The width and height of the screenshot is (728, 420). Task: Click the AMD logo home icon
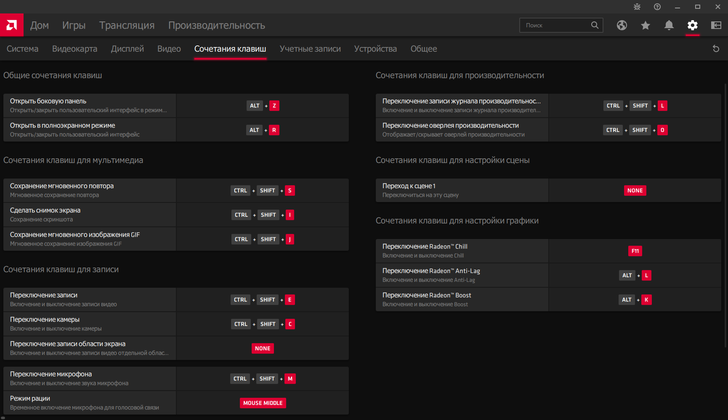pos(12,25)
